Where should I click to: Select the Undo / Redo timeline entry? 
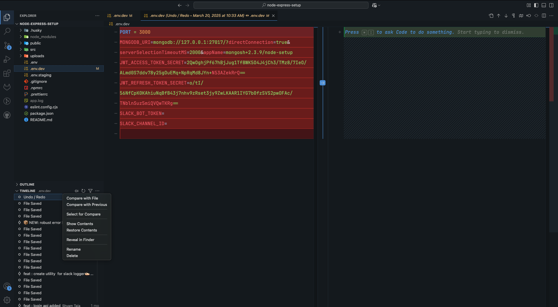[x=34, y=197]
